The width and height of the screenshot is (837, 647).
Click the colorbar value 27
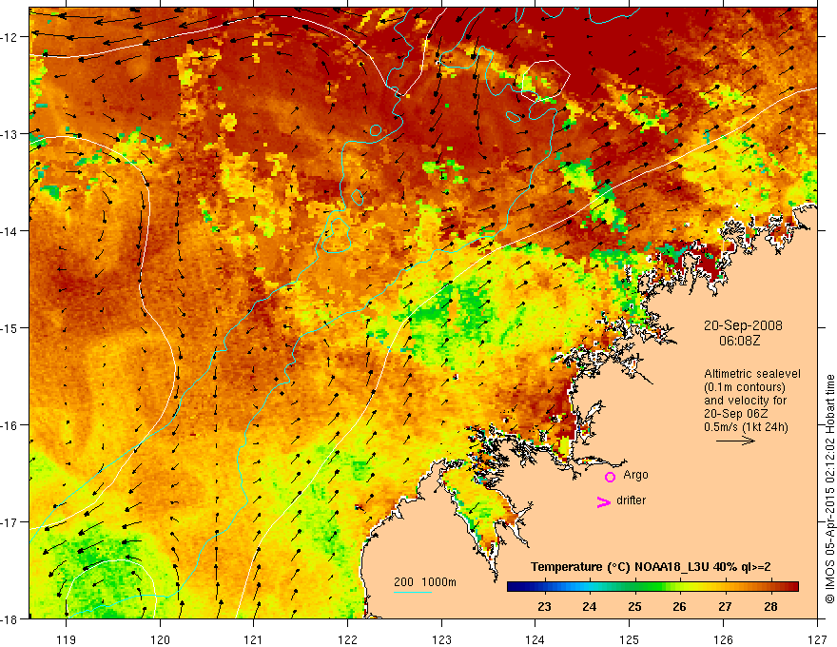(x=725, y=607)
